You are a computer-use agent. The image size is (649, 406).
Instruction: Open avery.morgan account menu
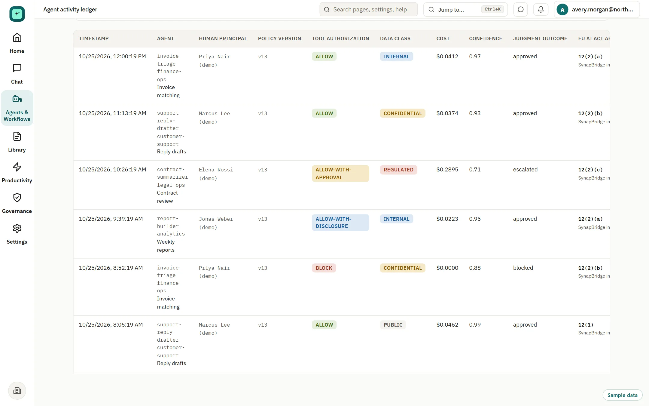(x=597, y=9)
